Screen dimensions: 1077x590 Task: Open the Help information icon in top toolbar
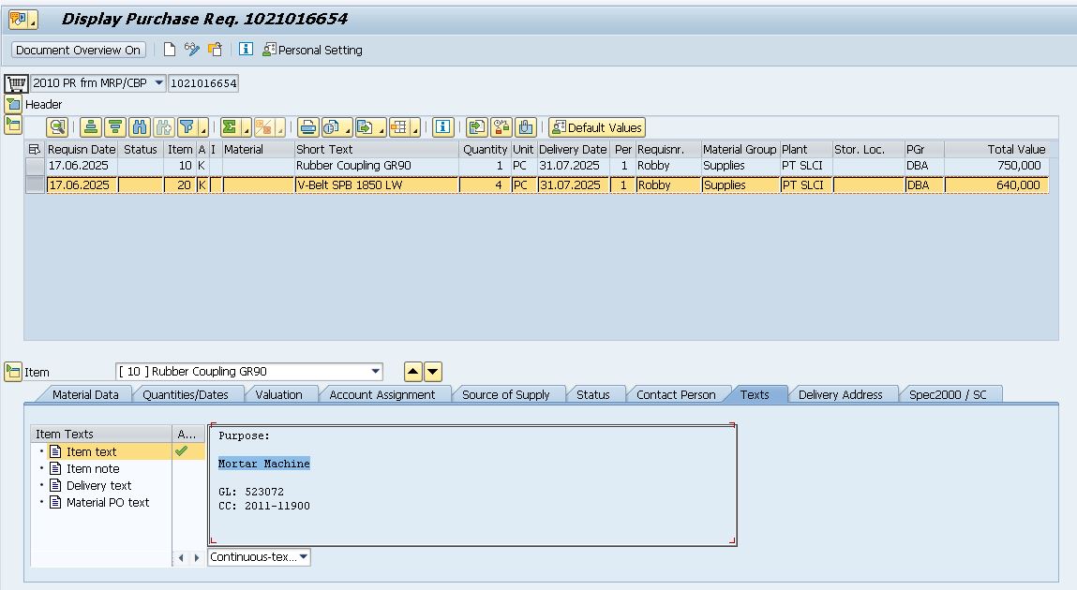point(246,50)
